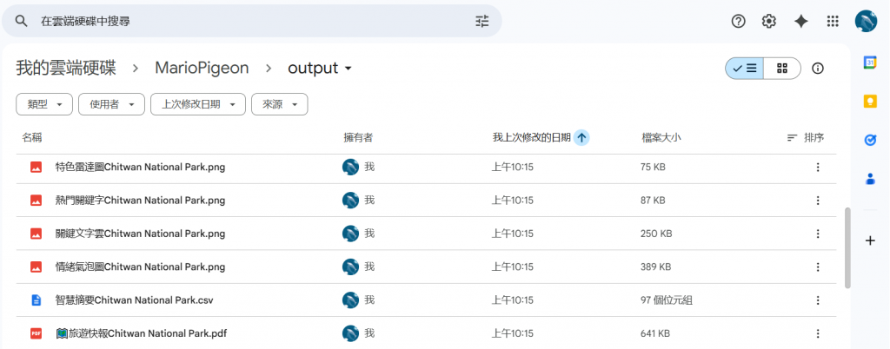Screen dimensions: 890x349
Task: Open the 排序 sort menu
Action: point(806,138)
